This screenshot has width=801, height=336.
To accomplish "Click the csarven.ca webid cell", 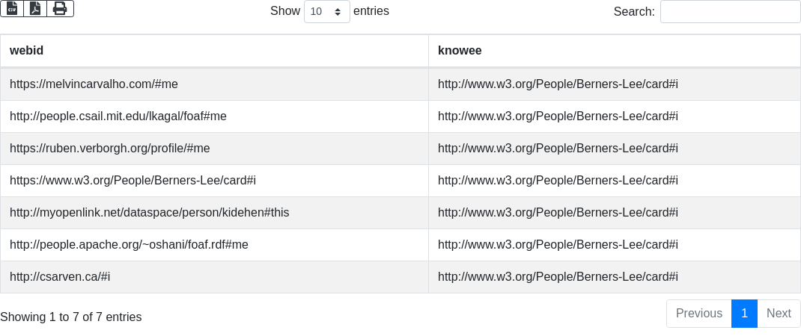I will (x=60, y=277).
